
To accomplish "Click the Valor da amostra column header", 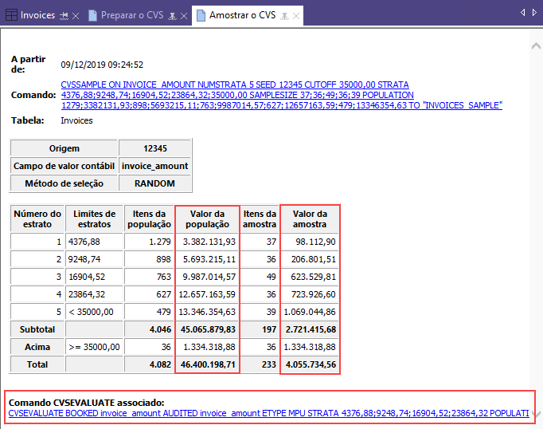I will 310,219.
